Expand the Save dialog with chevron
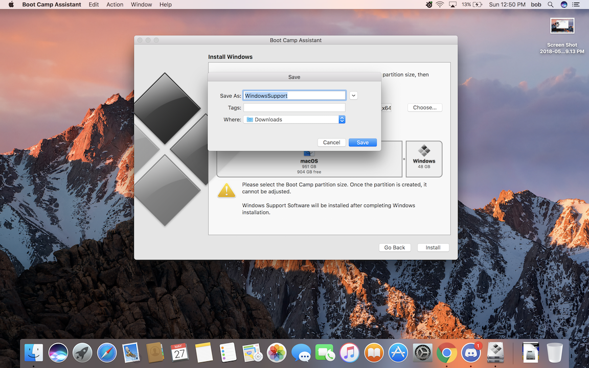Screen dimensions: 589x368 353,96
